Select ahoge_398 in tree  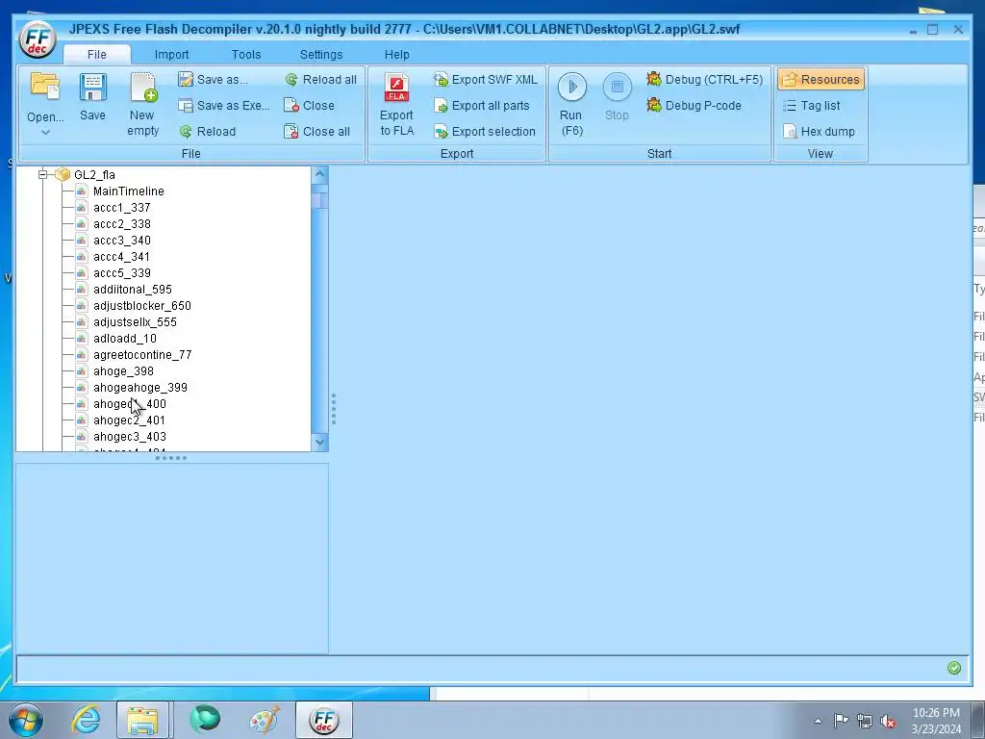(124, 370)
